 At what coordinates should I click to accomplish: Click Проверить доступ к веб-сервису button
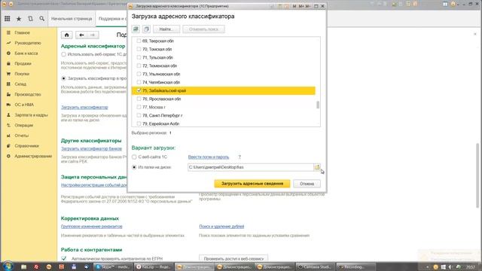(233, 259)
